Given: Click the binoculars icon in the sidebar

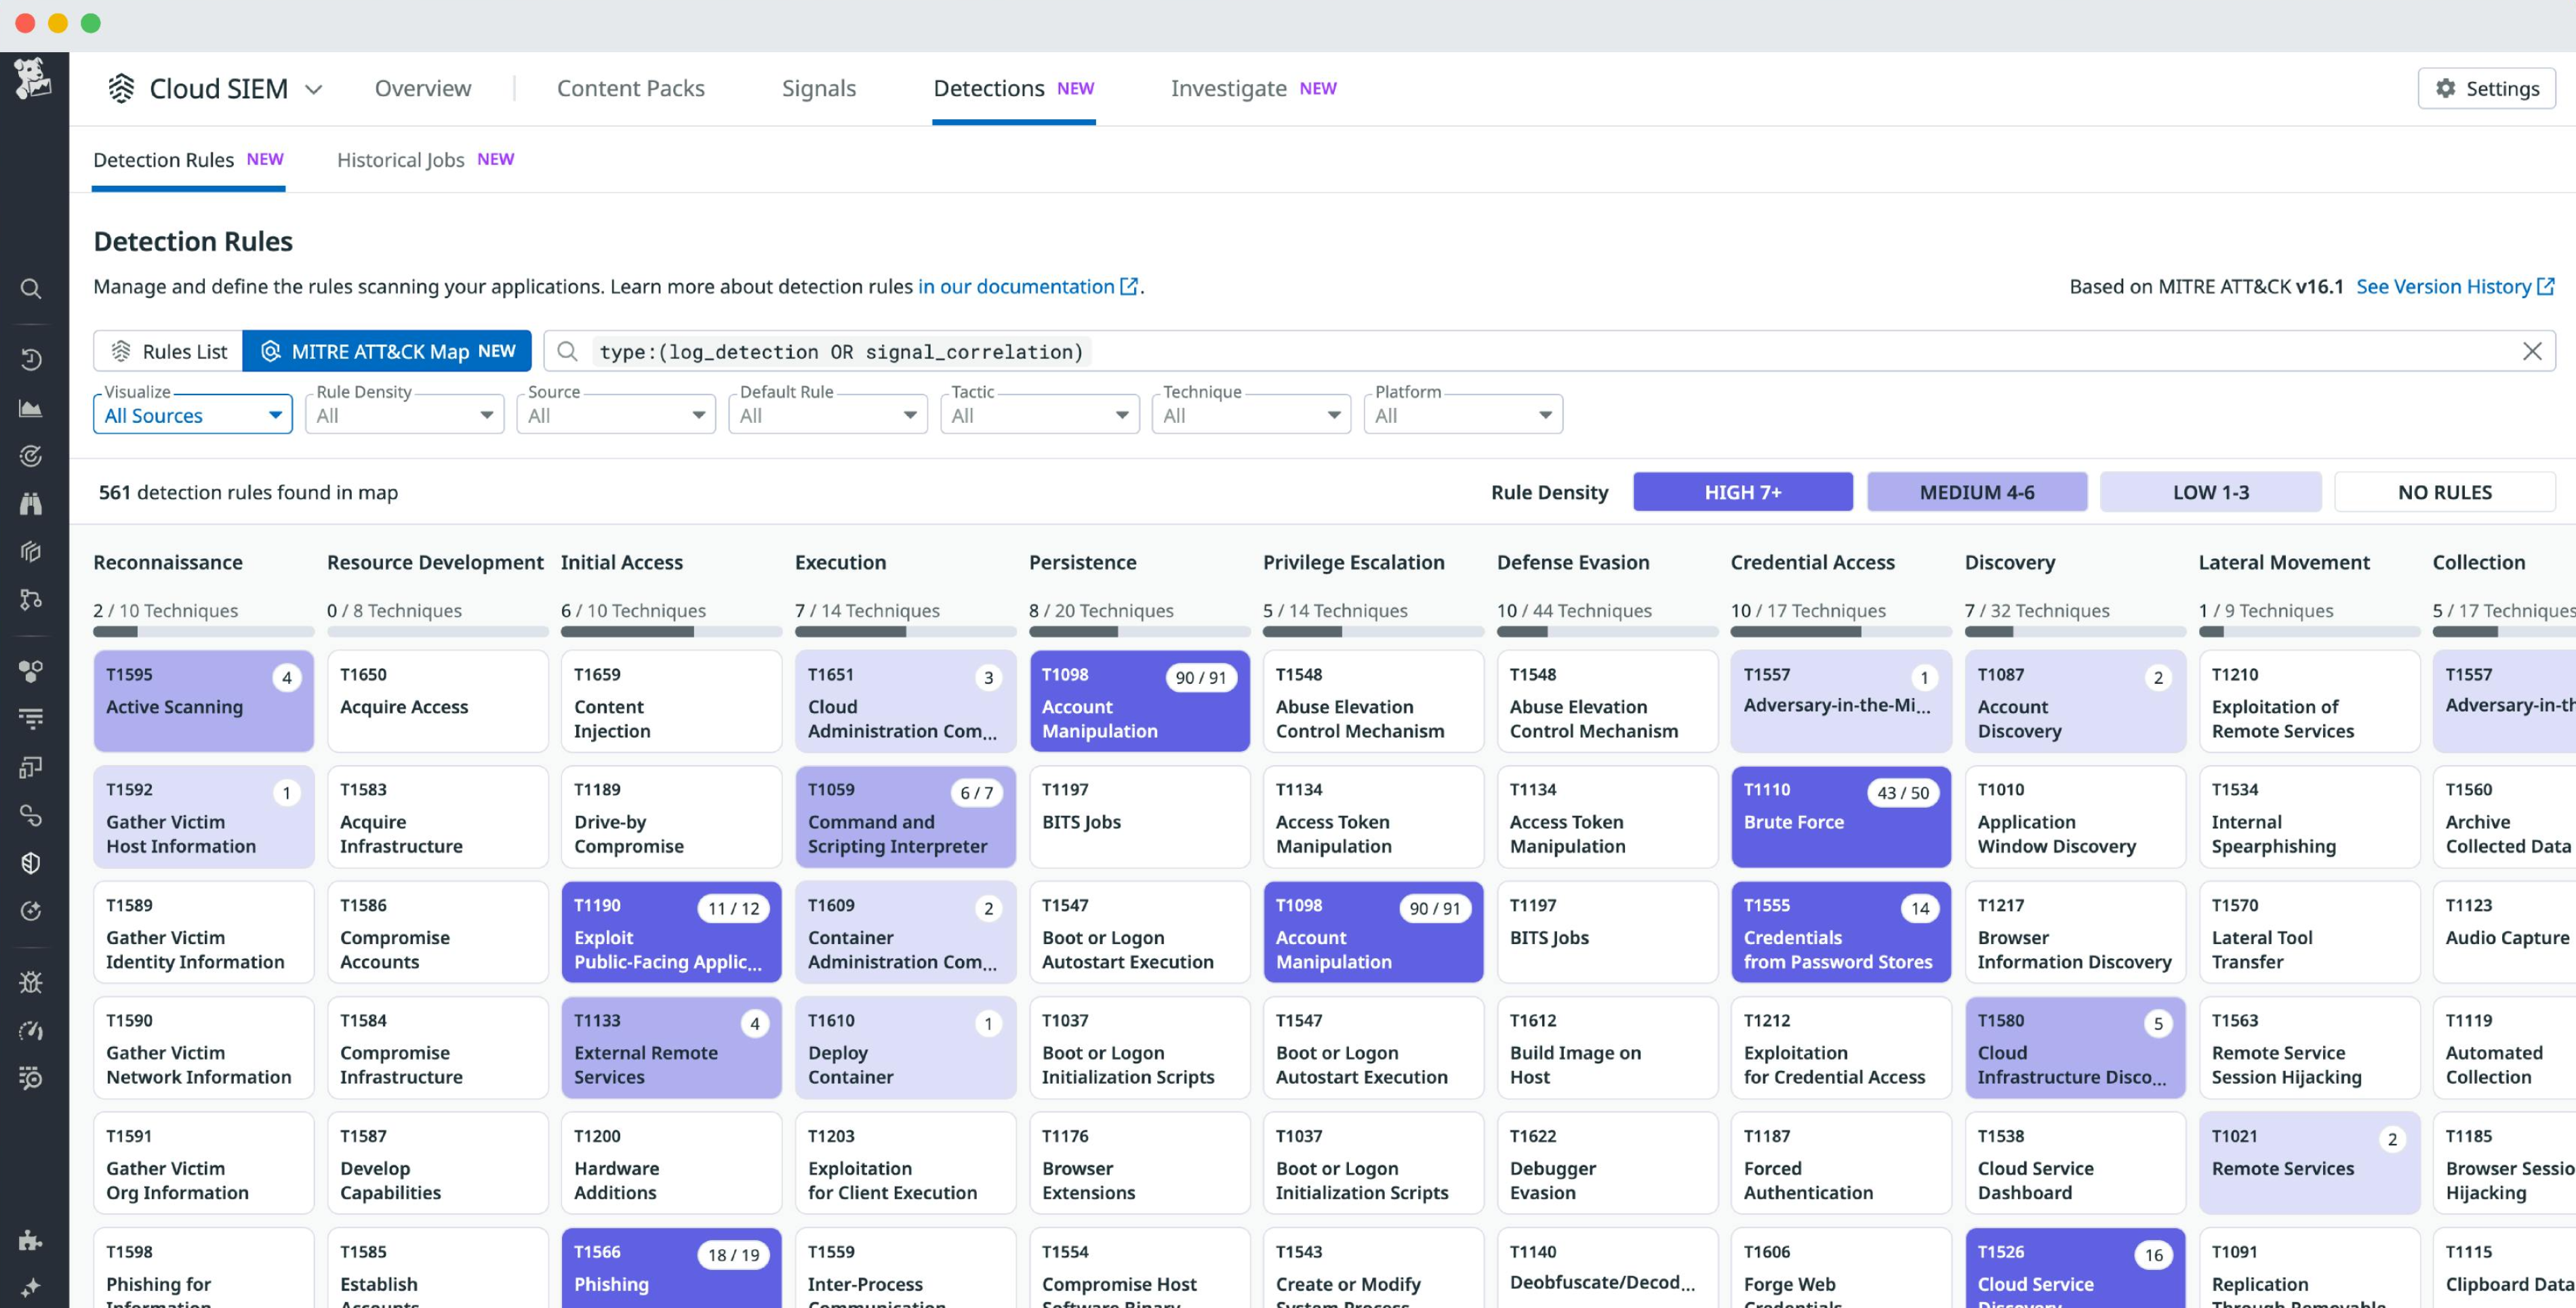Looking at the screenshot, I should coord(31,503).
